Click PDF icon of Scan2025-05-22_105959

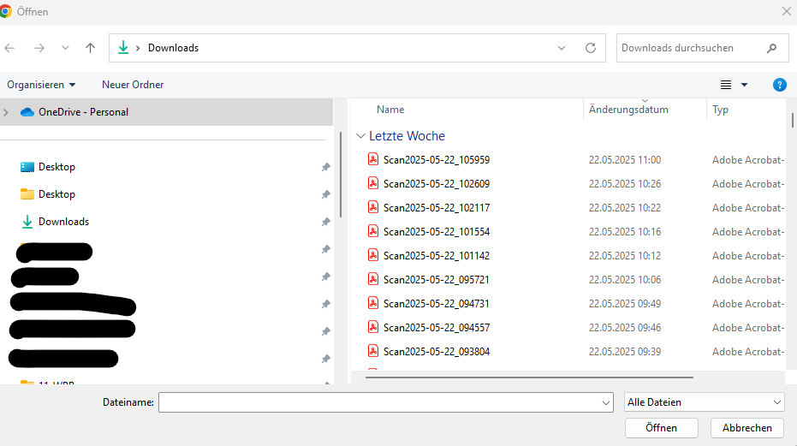[x=373, y=159]
